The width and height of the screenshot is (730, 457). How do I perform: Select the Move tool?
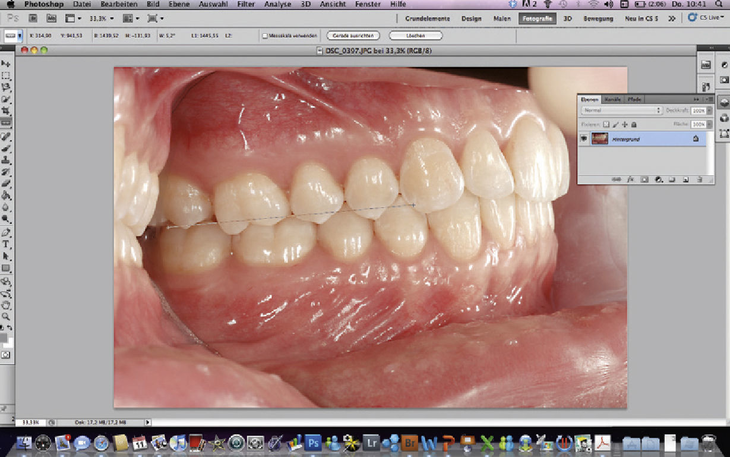[x=6, y=64]
